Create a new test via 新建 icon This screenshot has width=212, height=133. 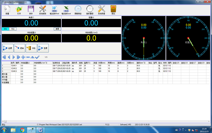pyautogui.click(x=7, y=10)
